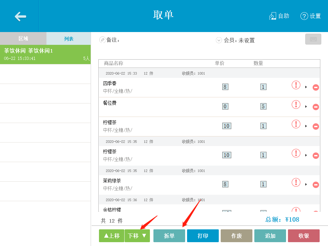Expand the 会员 member dropdown
The image size is (328, 246).
tap(218, 40)
